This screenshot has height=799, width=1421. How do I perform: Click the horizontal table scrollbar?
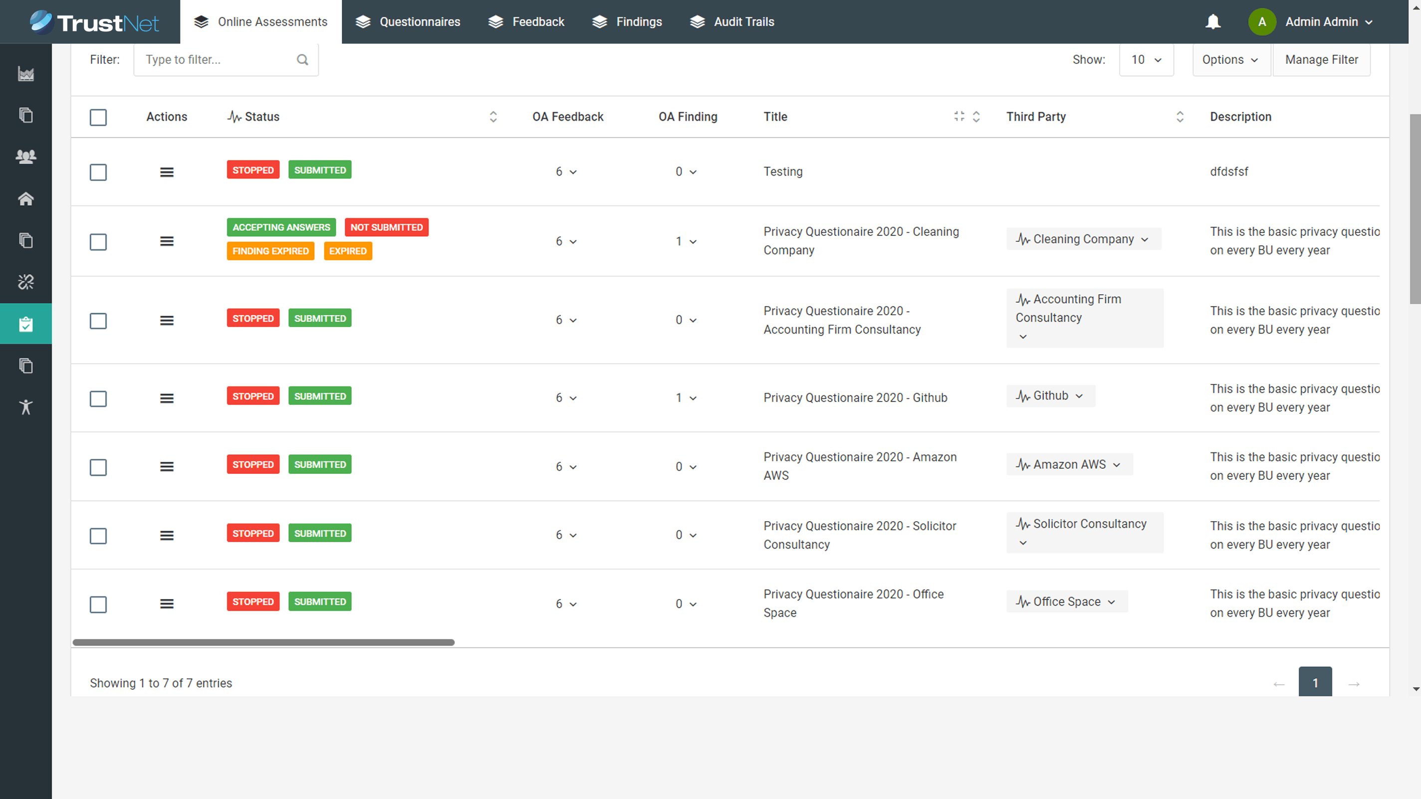[x=263, y=642]
